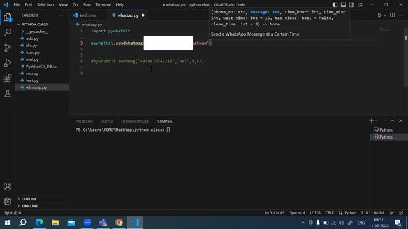Maximize terminal panel with up chevron
This screenshot has width=408, height=229.
(x=393, y=121)
